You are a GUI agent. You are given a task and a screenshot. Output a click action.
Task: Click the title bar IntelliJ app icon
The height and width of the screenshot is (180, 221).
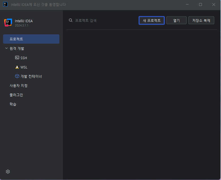[x=5, y=4]
